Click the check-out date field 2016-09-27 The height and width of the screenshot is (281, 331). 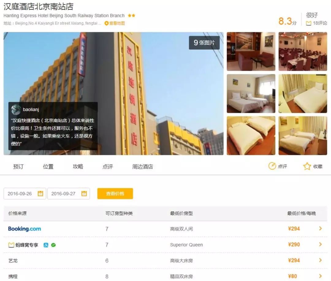coord(69,194)
